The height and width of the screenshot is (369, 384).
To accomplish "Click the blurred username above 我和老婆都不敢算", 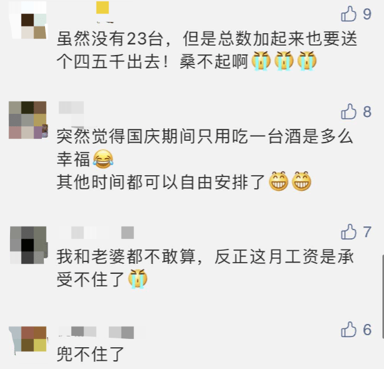I will 96,233.
